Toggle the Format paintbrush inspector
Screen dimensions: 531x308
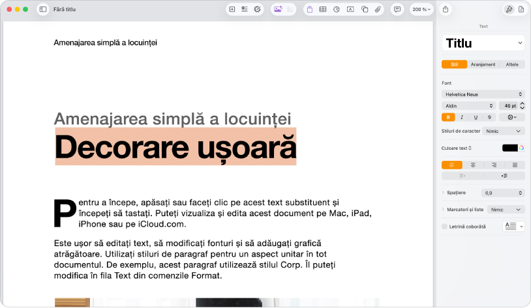pos(509,10)
